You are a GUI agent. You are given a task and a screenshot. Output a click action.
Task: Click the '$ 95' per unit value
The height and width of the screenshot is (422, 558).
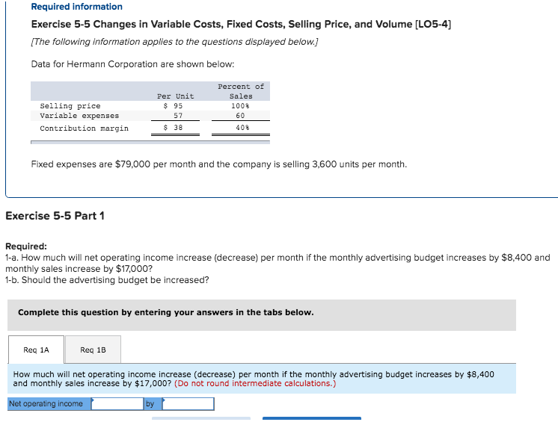(173, 106)
